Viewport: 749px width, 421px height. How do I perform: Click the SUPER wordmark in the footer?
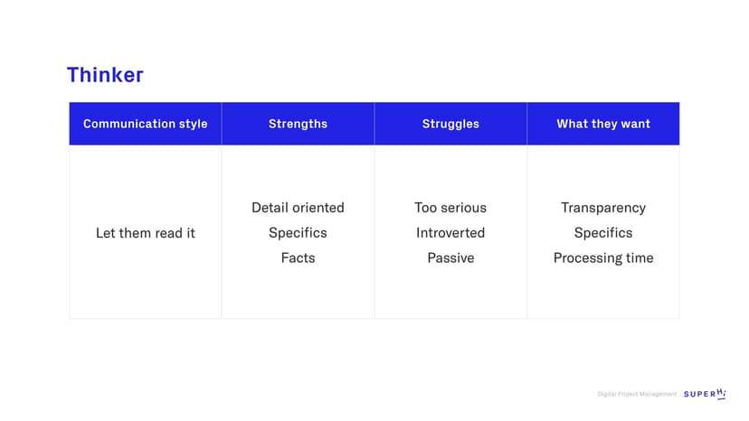coord(699,394)
